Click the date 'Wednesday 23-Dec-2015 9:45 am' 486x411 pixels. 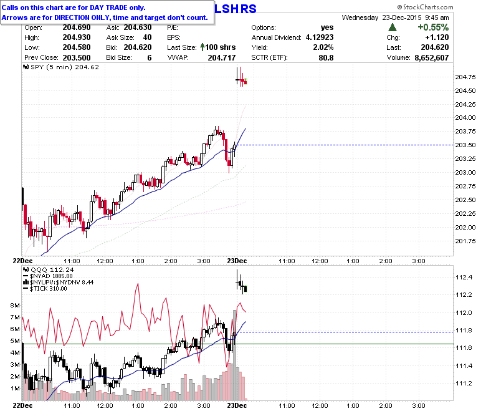pyautogui.click(x=395, y=17)
